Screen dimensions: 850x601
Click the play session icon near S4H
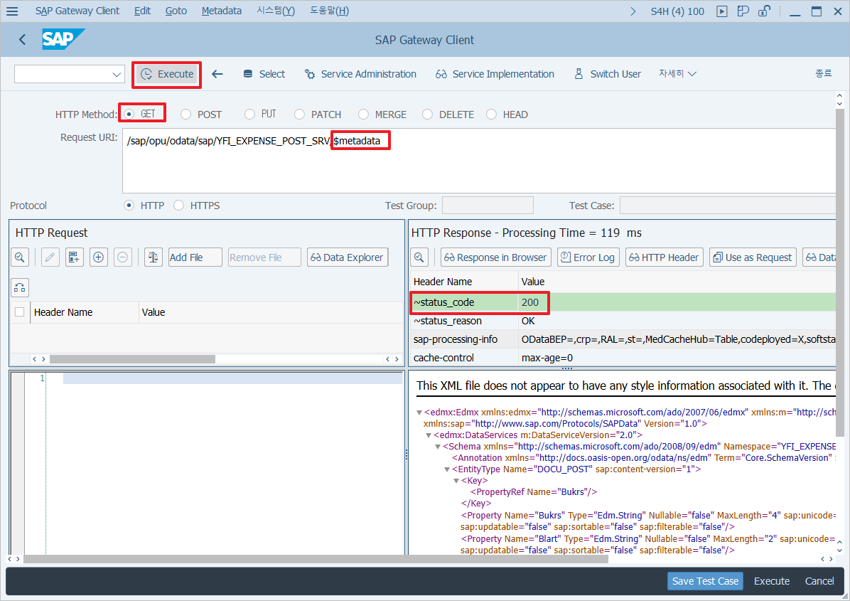pos(721,11)
